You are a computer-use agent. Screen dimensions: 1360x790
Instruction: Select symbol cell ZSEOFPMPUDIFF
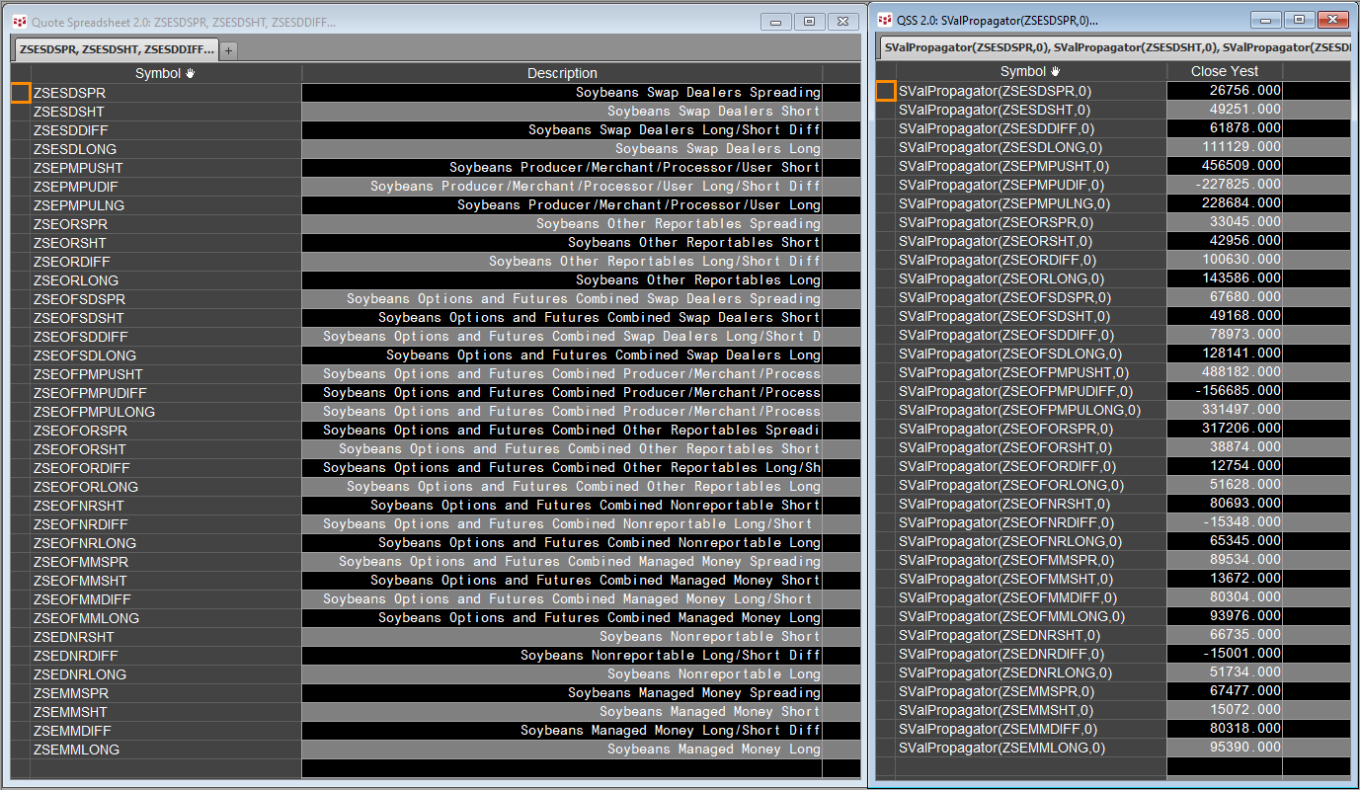(x=166, y=393)
